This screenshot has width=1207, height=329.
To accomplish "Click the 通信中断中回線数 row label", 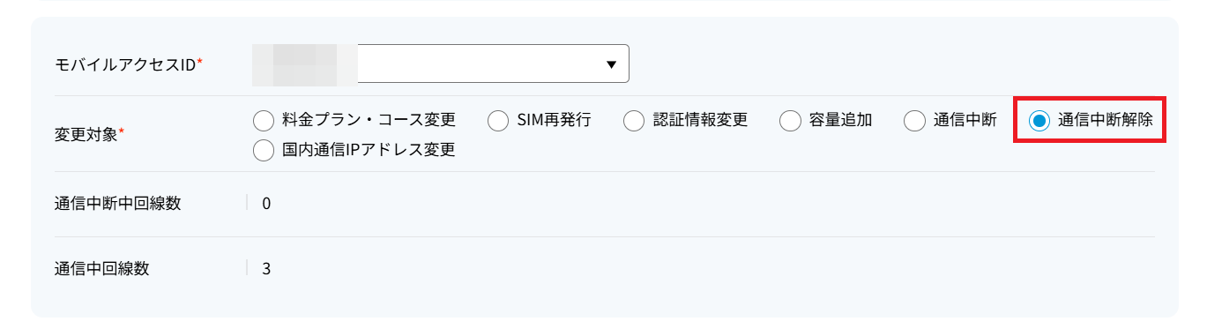I will 117,203.
